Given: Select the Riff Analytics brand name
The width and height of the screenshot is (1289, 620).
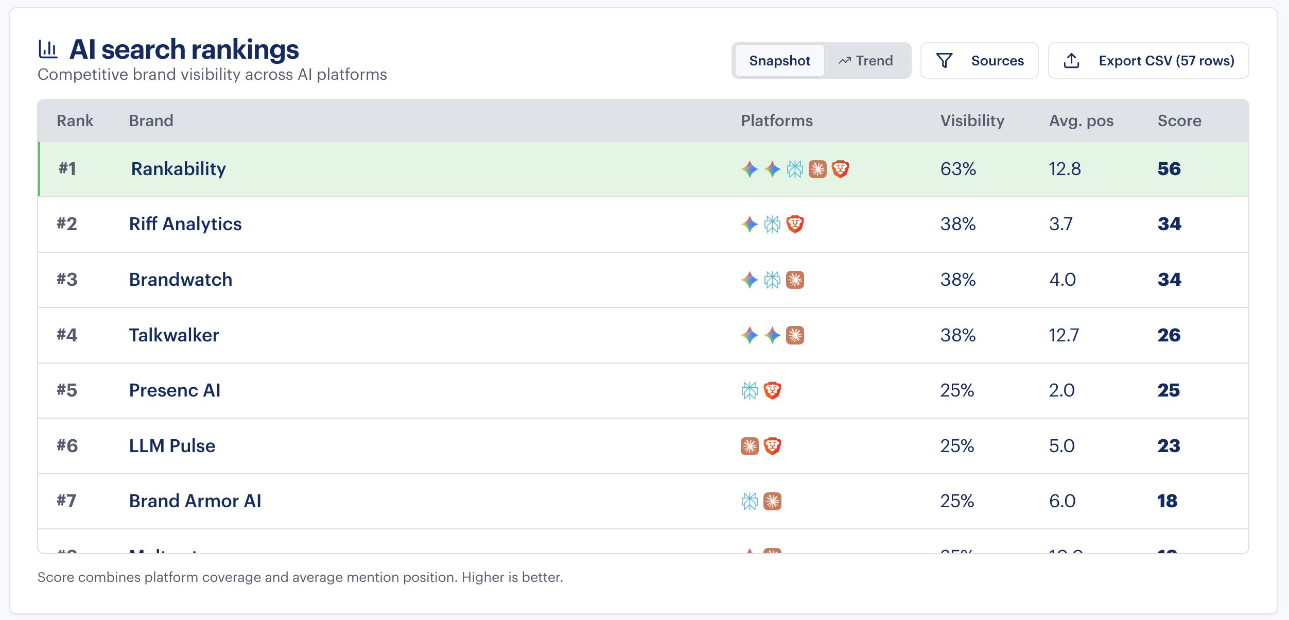Looking at the screenshot, I should pyautogui.click(x=185, y=224).
